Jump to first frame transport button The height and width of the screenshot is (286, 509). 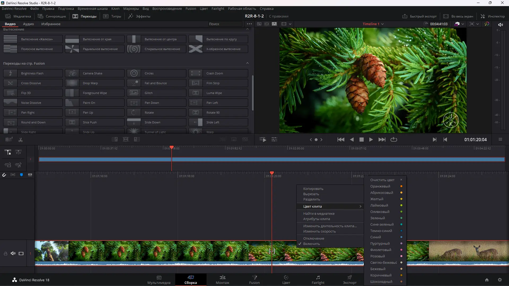tap(341, 140)
